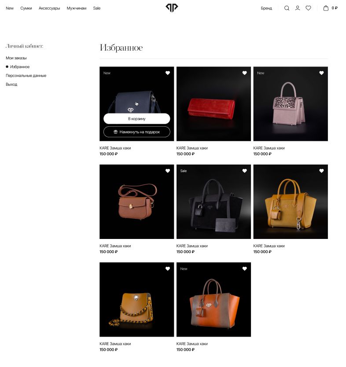
Task: Open the Мужчинам menu item
Action: 77,8
